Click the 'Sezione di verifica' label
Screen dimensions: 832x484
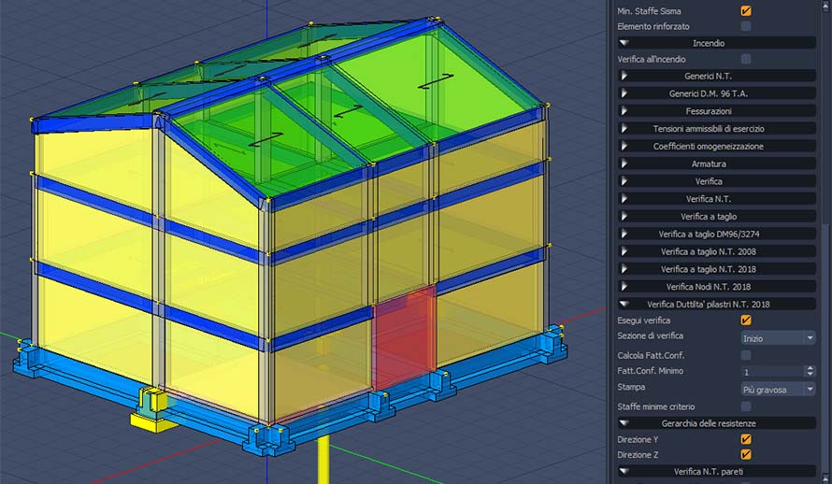coord(650,335)
